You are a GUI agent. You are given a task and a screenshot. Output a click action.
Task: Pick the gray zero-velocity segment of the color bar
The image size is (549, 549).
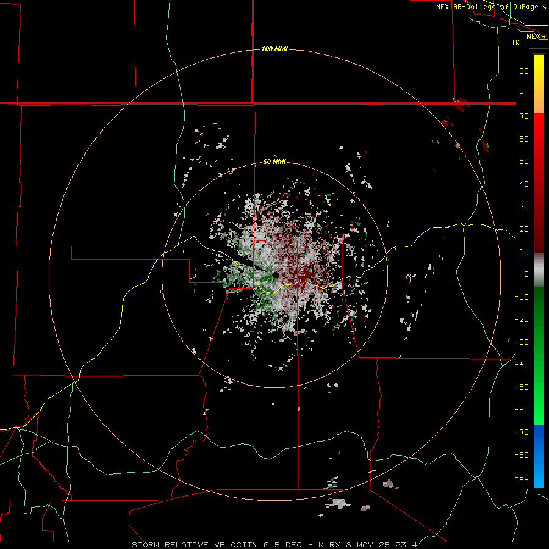tap(539, 270)
